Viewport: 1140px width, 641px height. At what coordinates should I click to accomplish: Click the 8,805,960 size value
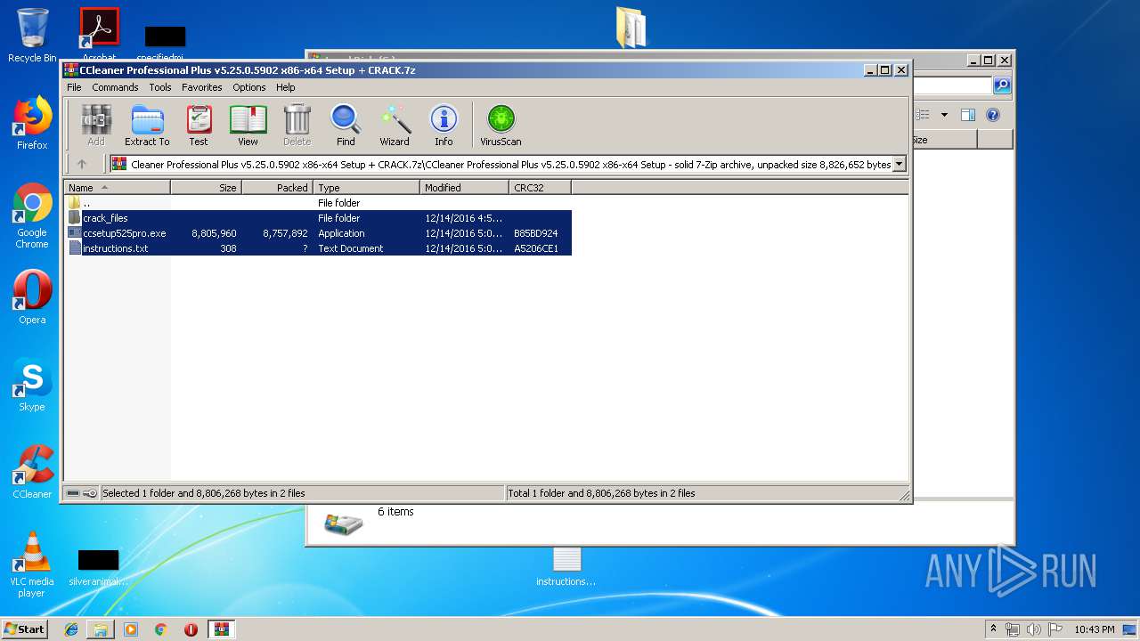pyautogui.click(x=214, y=233)
